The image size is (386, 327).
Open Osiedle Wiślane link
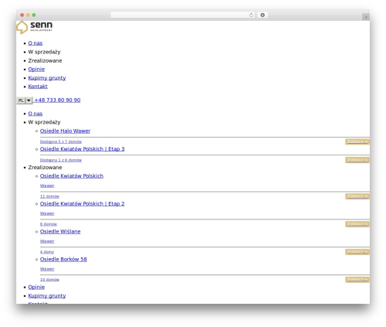click(x=60, y=231)
